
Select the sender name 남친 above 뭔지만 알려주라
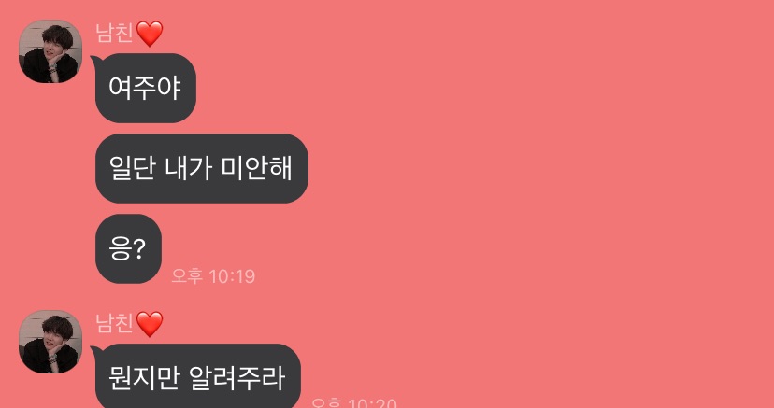[x=115, y=323]
